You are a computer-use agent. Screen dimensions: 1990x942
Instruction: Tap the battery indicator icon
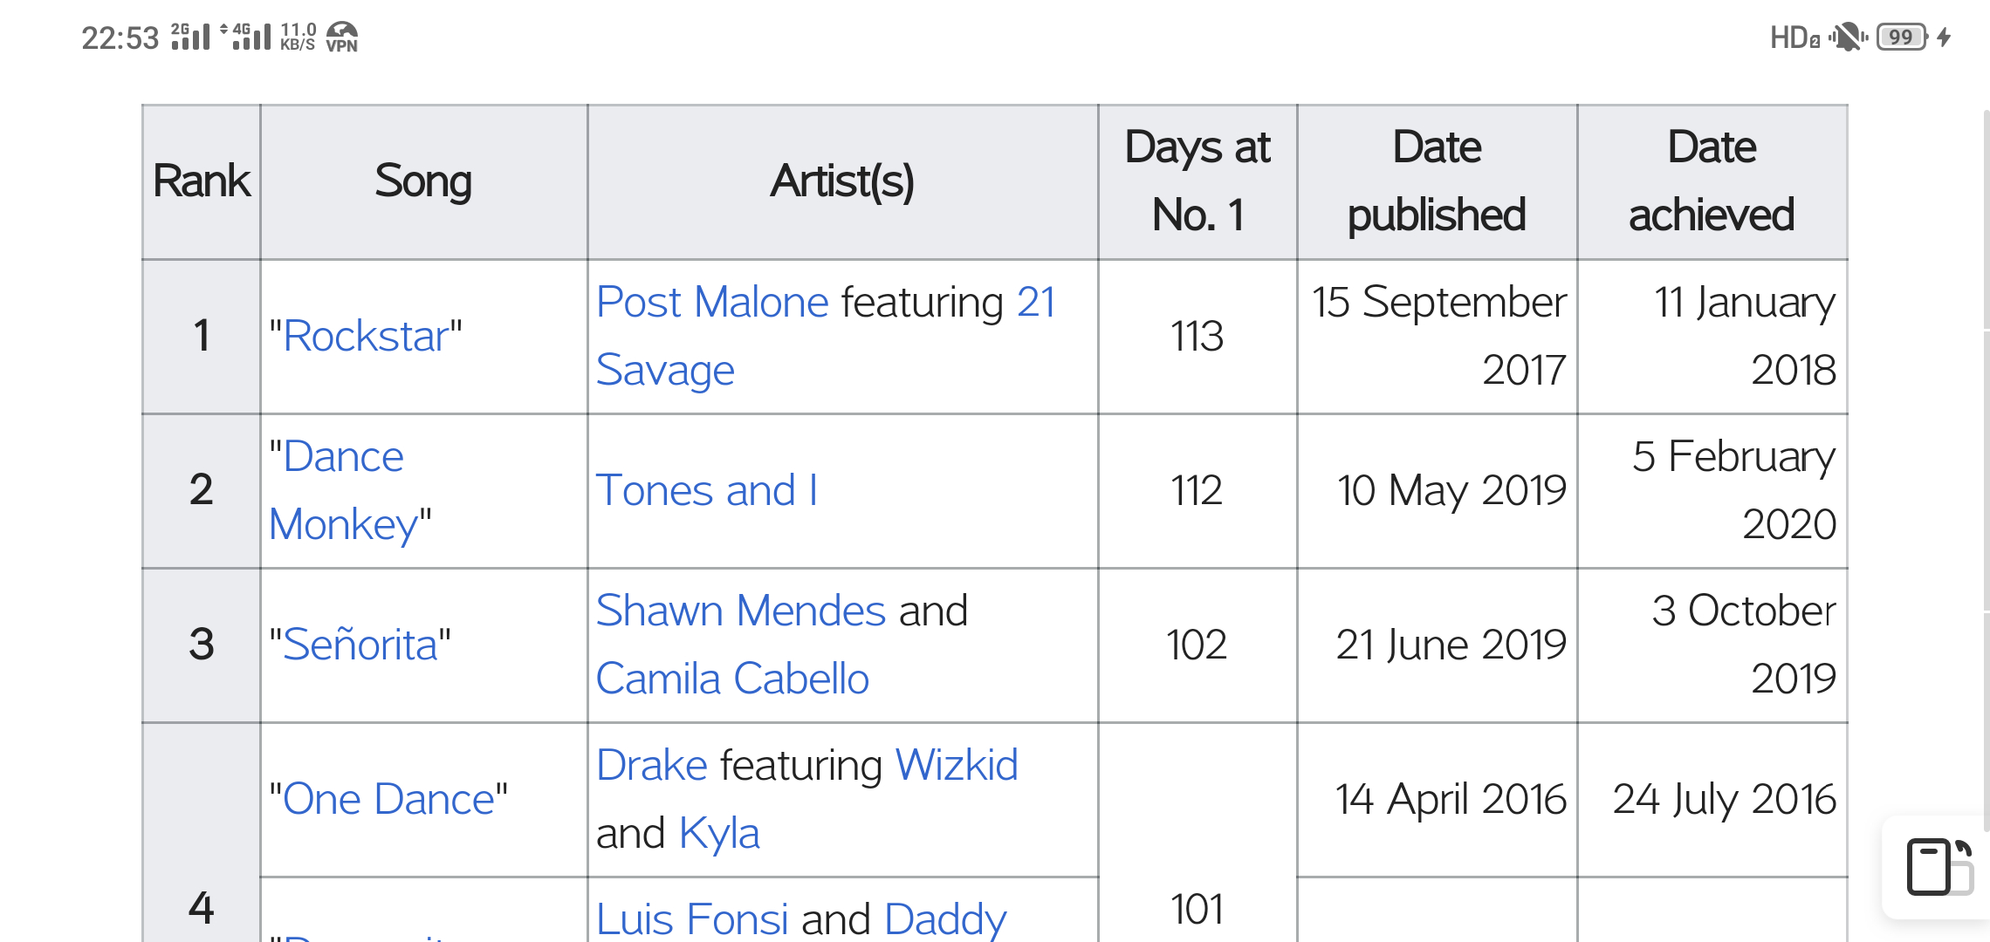pyautogui.click(x=1903, y=38)
